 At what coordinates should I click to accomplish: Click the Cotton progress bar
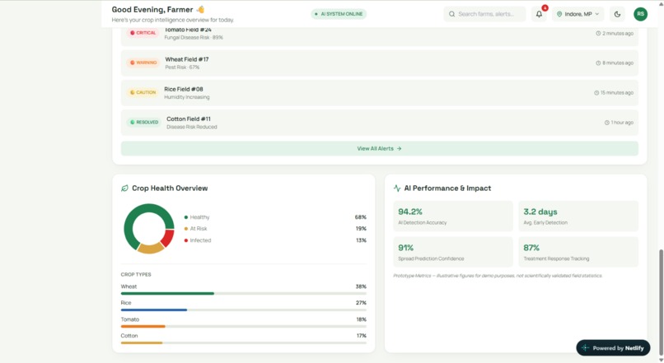click(244, 342)
